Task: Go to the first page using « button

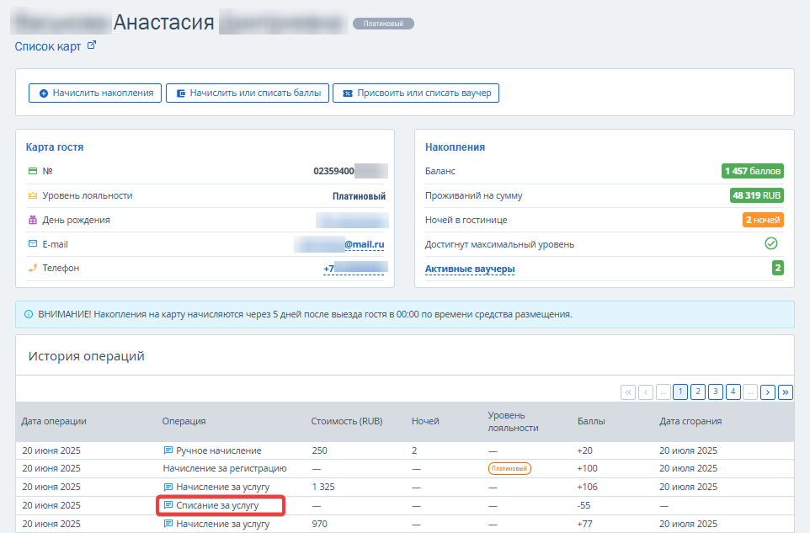Action: pos(628,392)
